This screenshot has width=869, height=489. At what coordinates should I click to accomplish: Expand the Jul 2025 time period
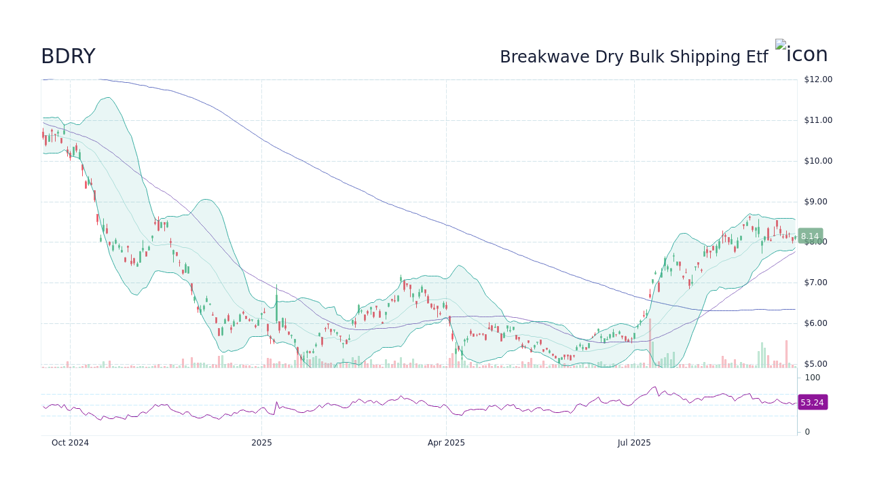(635, 442)
